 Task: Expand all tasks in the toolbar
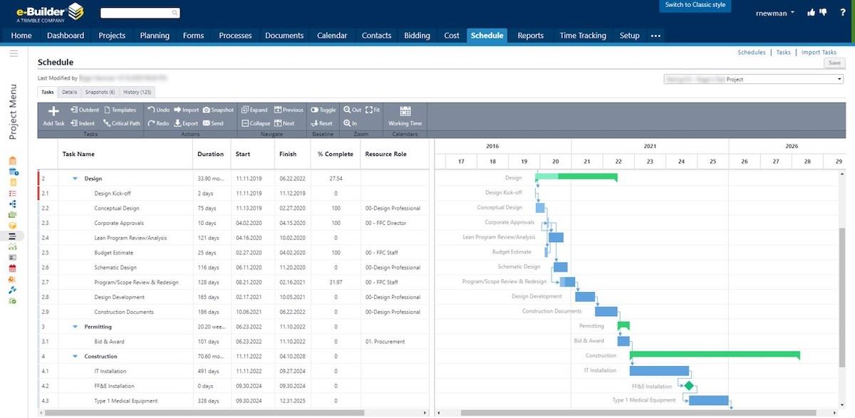(x=254, y=110)
